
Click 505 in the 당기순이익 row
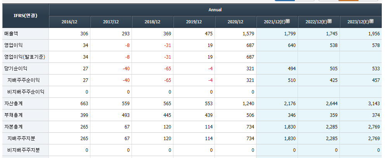(334, 69)
